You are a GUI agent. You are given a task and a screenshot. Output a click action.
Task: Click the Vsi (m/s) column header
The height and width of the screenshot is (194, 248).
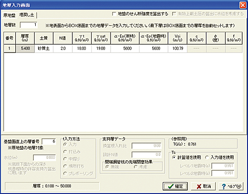click(x=178, y=38)
